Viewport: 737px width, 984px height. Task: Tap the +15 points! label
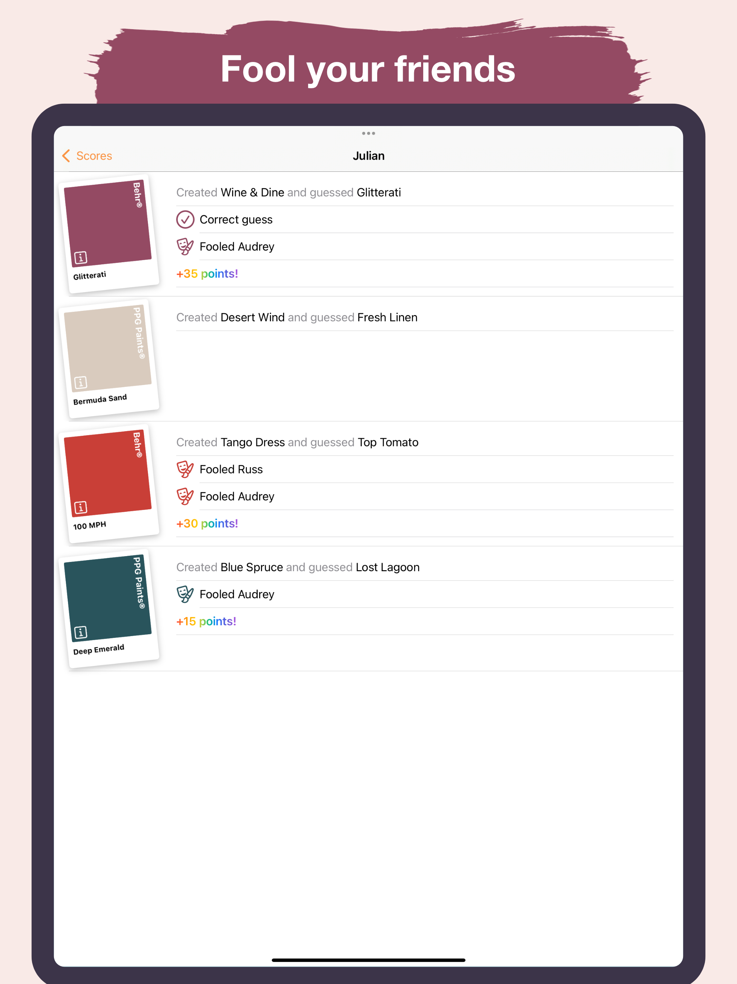[x=206, y=621]
